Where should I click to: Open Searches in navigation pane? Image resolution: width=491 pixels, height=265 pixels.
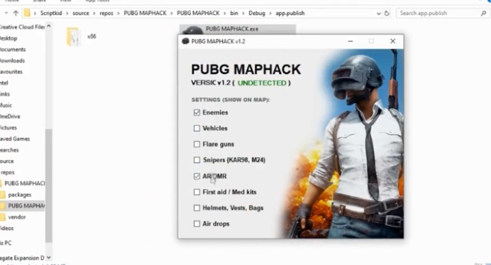pos(10,150)
